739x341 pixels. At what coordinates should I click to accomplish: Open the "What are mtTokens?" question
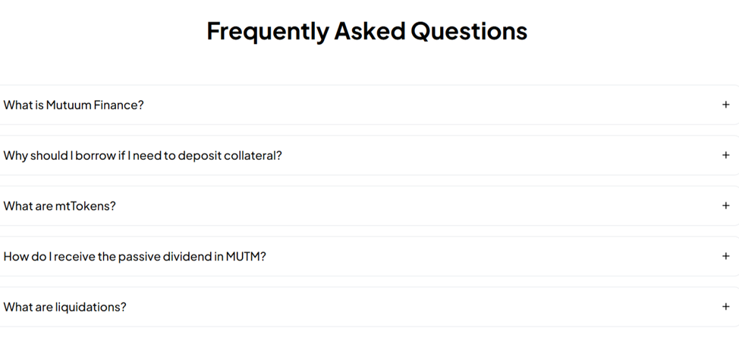tap(60, 206)
